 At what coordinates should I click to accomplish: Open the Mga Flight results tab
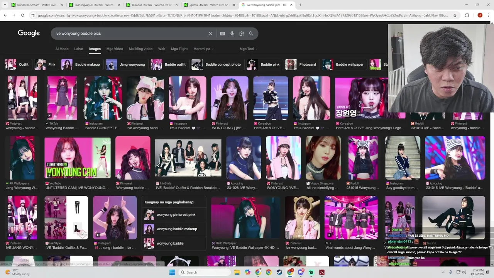(179, 49)
